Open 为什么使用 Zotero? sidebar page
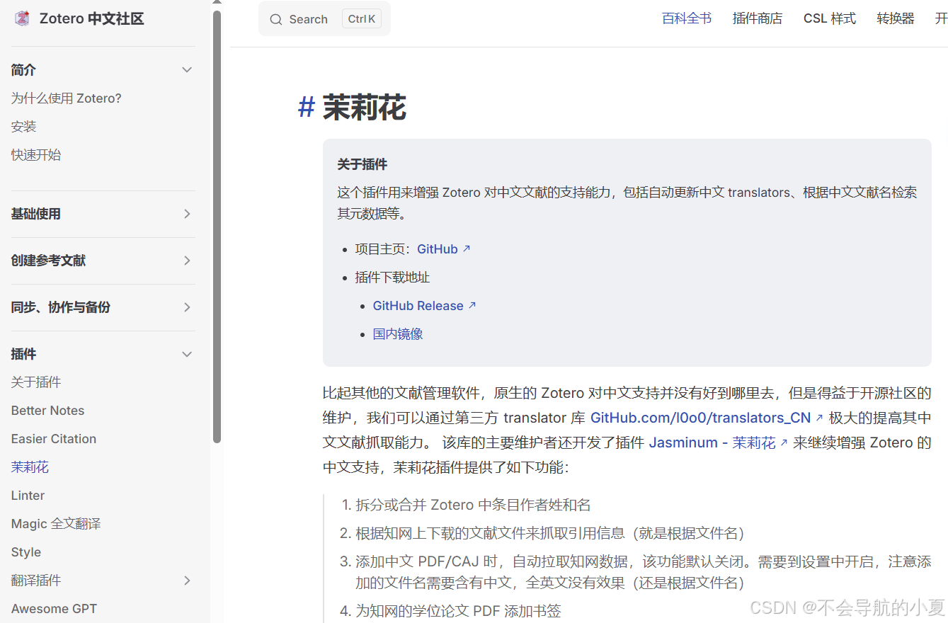This screenshot has height=623, width=948. point(67,98)
